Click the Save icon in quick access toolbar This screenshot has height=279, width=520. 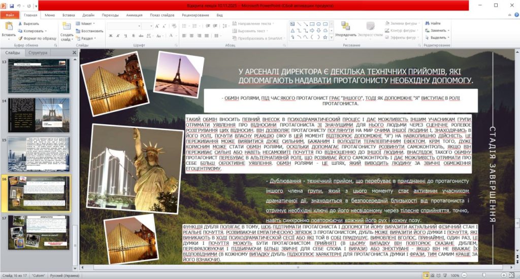tap(12, 6)
